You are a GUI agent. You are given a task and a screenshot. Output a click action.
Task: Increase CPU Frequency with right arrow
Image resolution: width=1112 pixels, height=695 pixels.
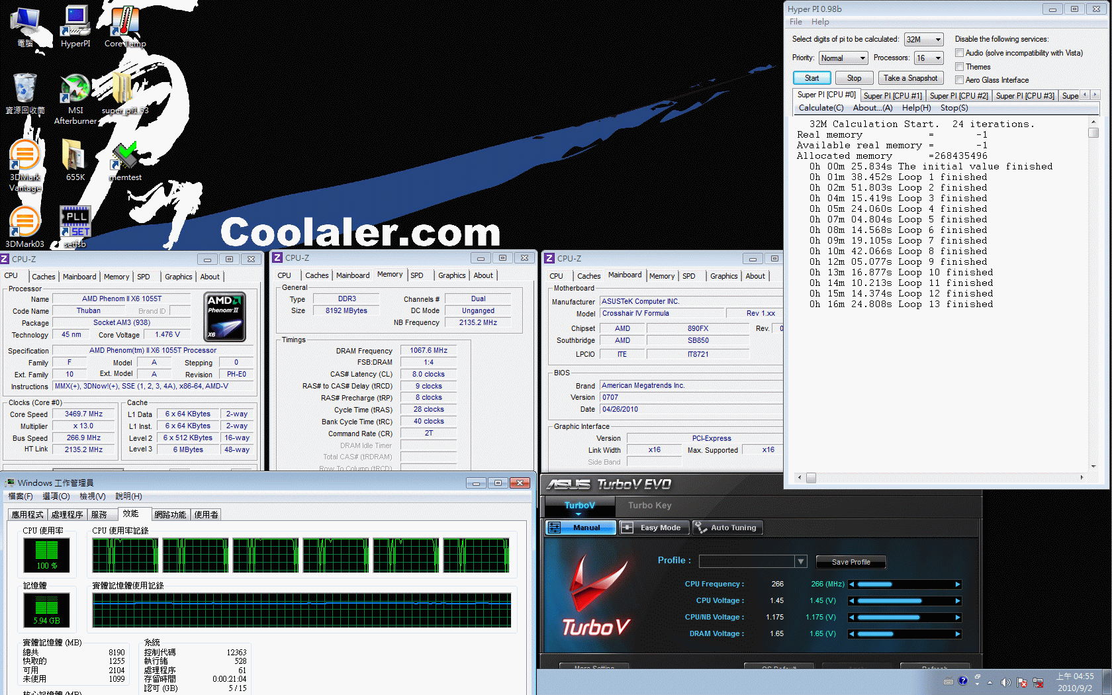(957, 584)
